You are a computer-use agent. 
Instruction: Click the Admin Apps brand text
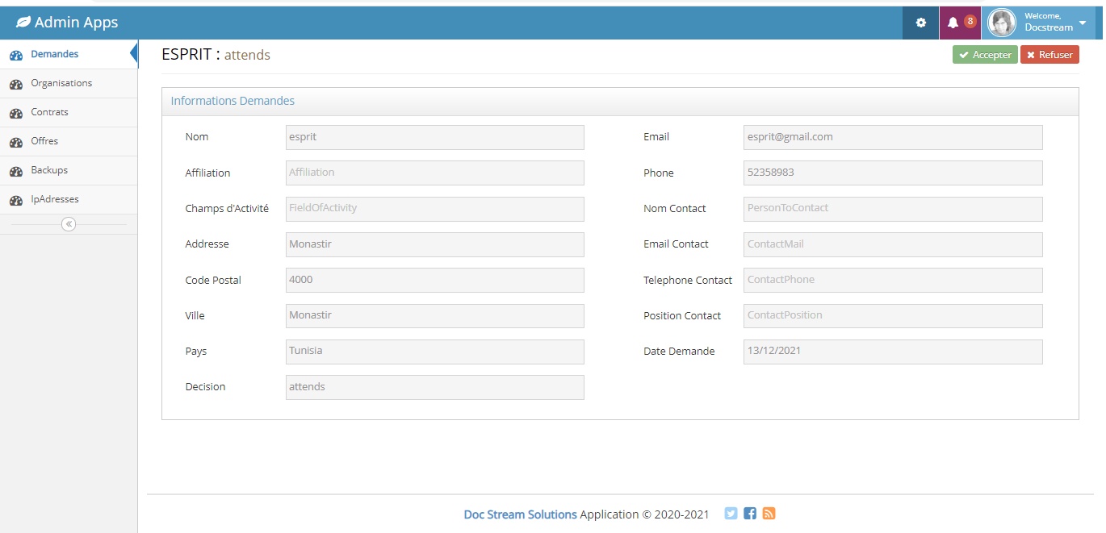tap(76, 23)
